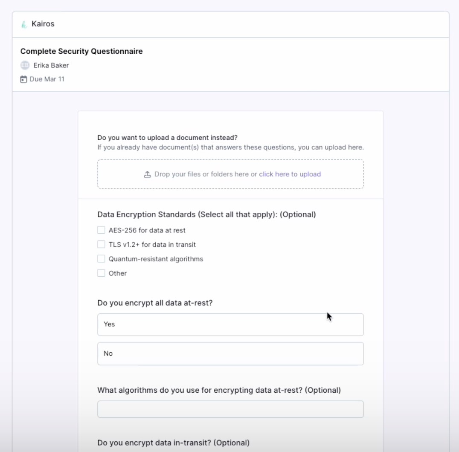Click the Erika Baker assignee name
The width and height of the screenshot is (459, 452).
[51, 65]
